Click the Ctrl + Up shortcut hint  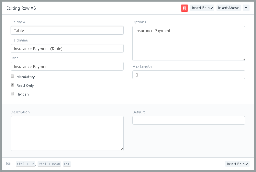coord(26,164)
